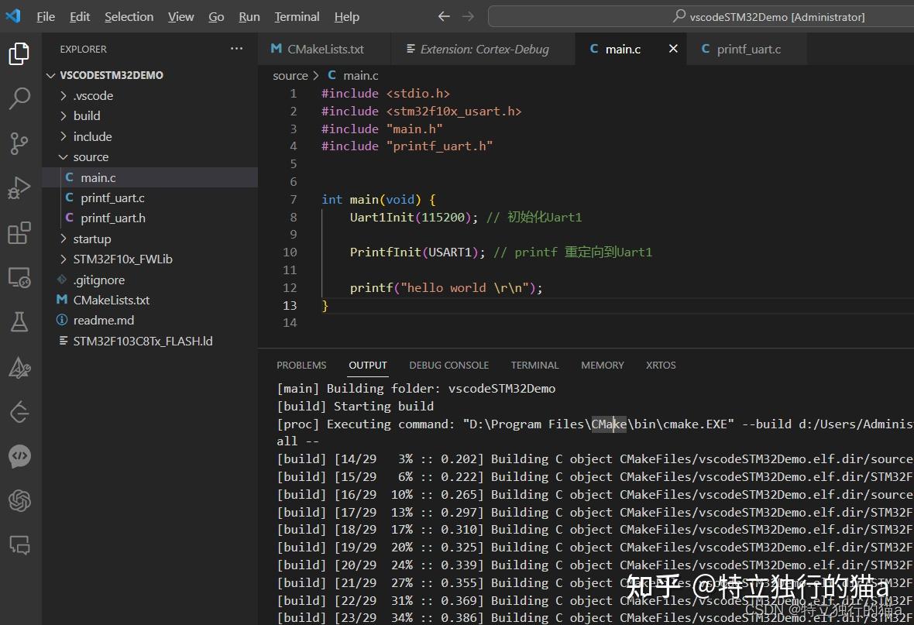Open the Search panel icon
914x625 pixels.
[19, 99]
